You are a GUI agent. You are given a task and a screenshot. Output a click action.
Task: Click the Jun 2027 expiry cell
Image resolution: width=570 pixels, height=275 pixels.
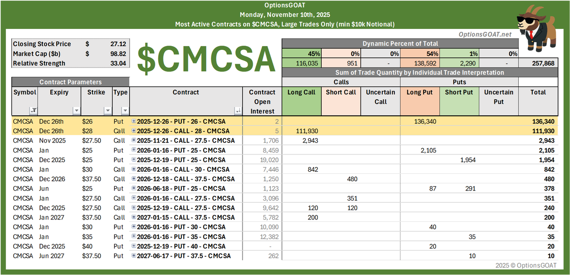coord(60,256)
